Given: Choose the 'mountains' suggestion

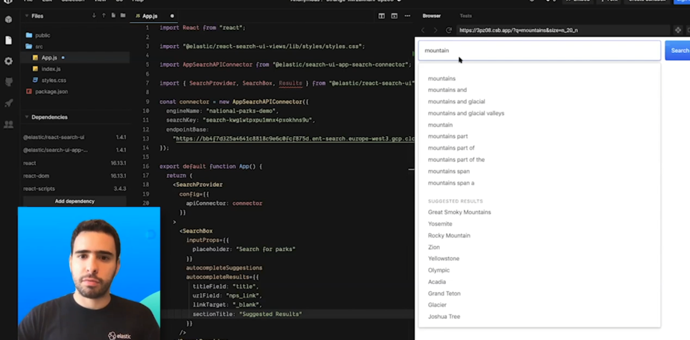Looking at the screenshot, I should pyautogui.click(x=442, y=79).
